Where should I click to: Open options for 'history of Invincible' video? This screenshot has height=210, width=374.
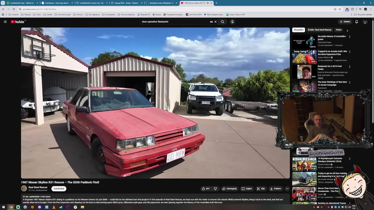(x=349, y=37)
